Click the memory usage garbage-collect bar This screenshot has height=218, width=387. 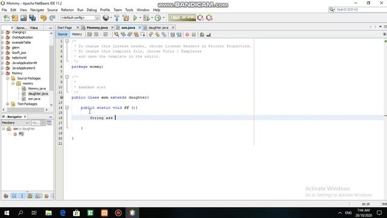click(x=182, y=18)
